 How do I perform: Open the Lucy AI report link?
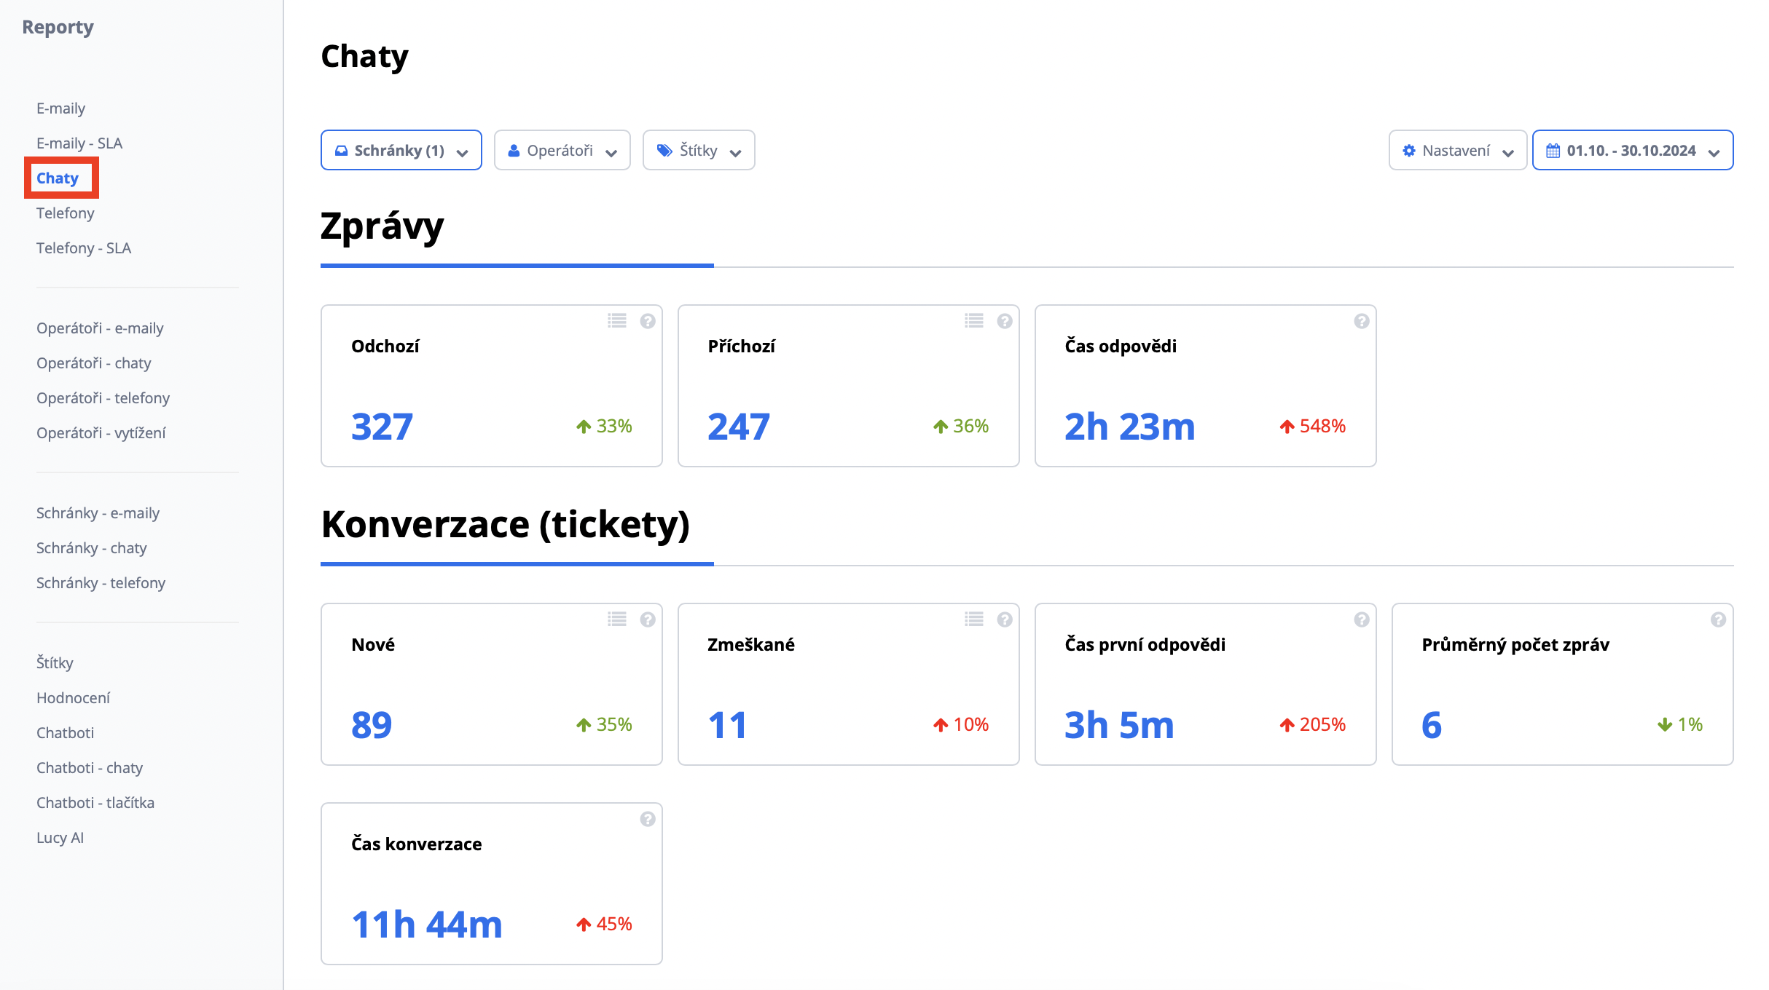click(60, 838)
